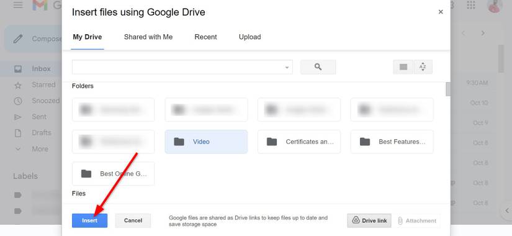Screen dimensions: 512x236
Task: Open the search box dropdown arrow
Action: click(x=287, y=67)
